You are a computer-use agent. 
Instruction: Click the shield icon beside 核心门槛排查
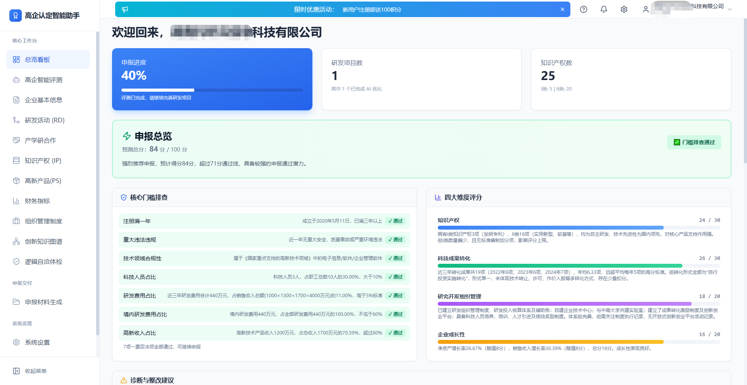tap(124, 197)
